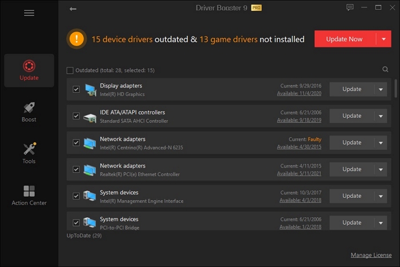Update the Intel HD Graphics driver
This screenshot has width=400, height=267.
(x=352, y=89)
